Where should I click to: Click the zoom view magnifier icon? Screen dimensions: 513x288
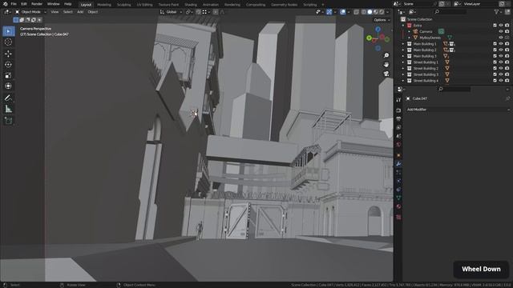(386, 55)
